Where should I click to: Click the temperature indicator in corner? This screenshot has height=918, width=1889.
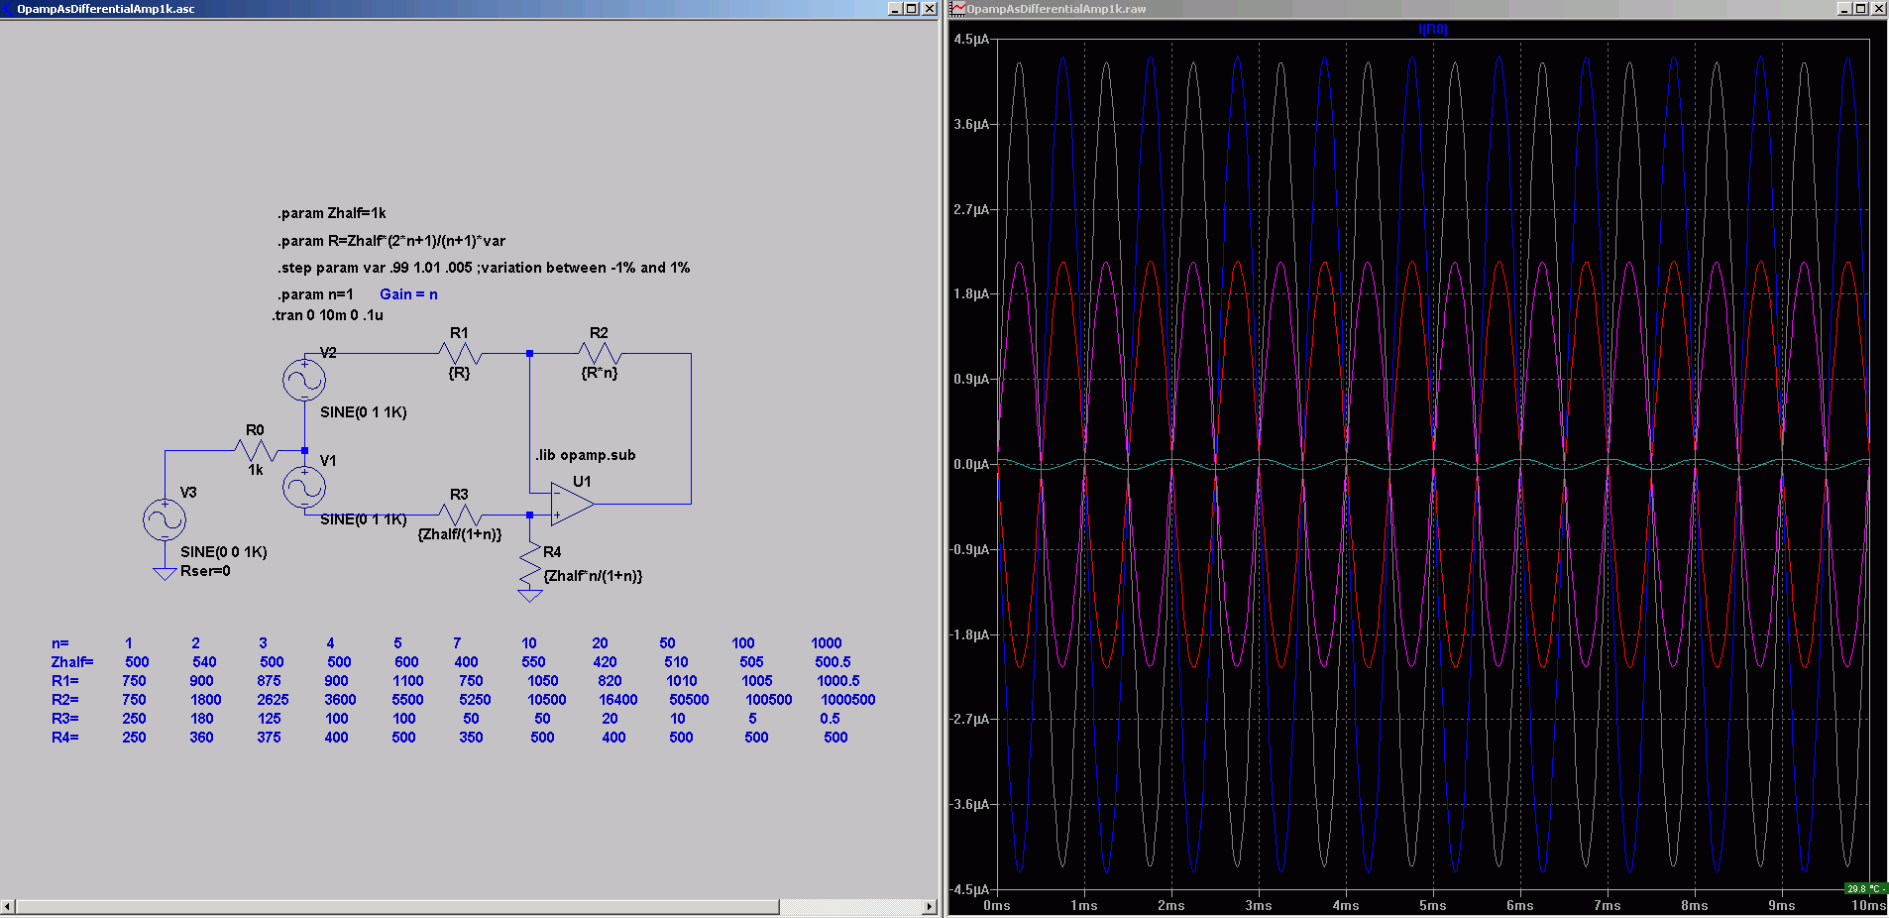tap(1865, 888)
